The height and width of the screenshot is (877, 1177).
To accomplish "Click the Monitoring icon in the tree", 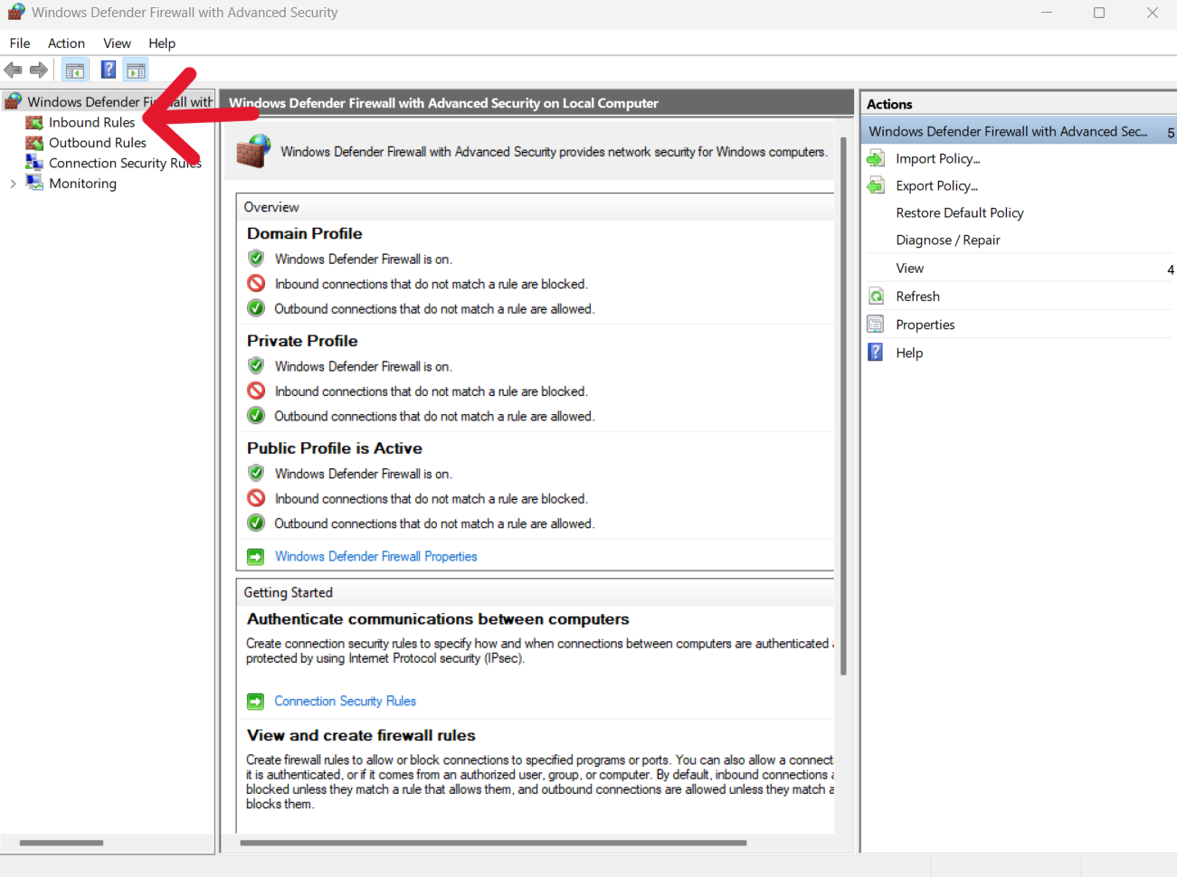I will (x=34, y=183).
